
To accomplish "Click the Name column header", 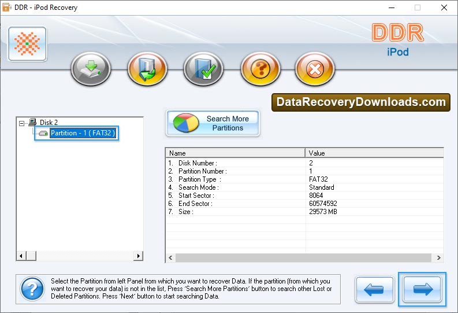I will 236,153.
